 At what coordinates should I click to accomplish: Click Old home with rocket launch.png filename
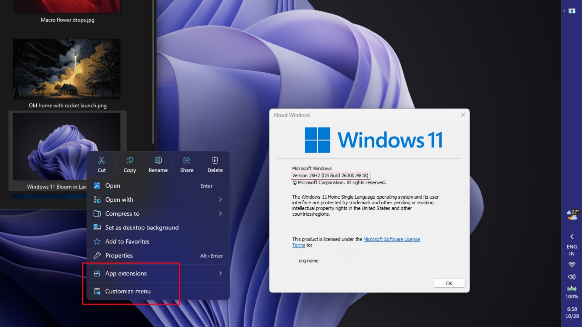coord(68,106)
